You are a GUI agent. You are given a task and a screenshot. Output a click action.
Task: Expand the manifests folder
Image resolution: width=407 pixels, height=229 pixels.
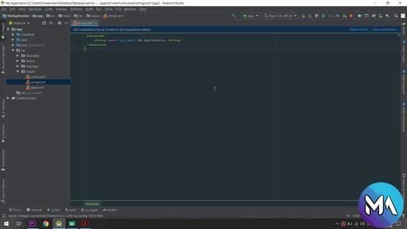click(x=13, y=34)
